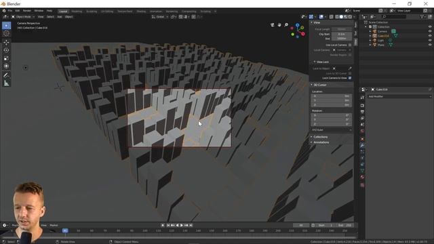Image resolution: width=434 pixels, height=244 pixels.
Task: Click the zoom view magnifier icon
Action: pyautogui.click(x=286, y=25)
